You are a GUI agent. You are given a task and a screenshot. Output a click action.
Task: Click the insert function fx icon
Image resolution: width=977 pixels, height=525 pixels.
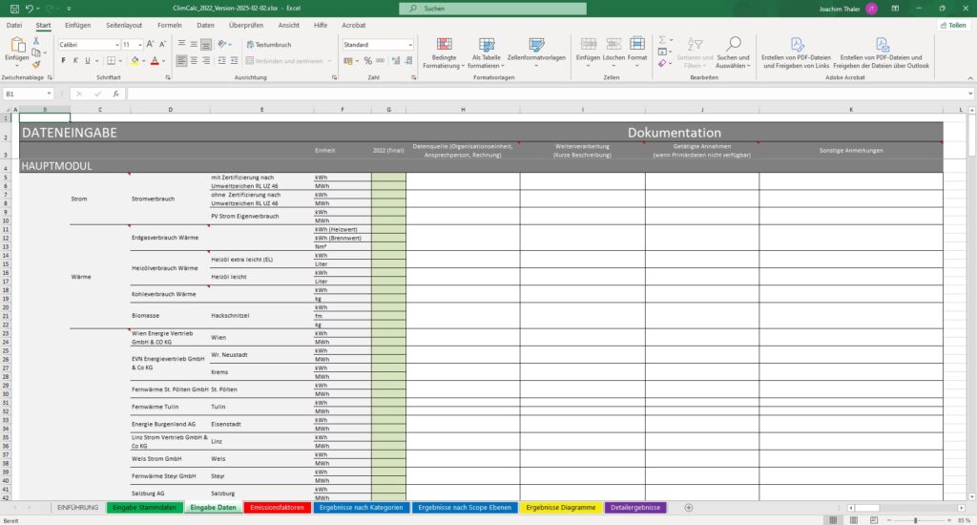(115, 94)
